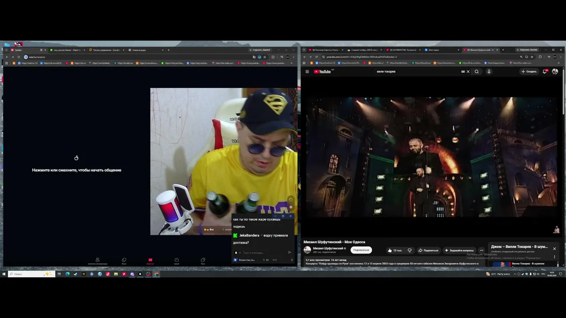Image resolution: width=566 pixels, height=318 pixels.
Task: Bookmark the rulet.tv page with the star
Action: pyautogui.click(x=264, y=57)
